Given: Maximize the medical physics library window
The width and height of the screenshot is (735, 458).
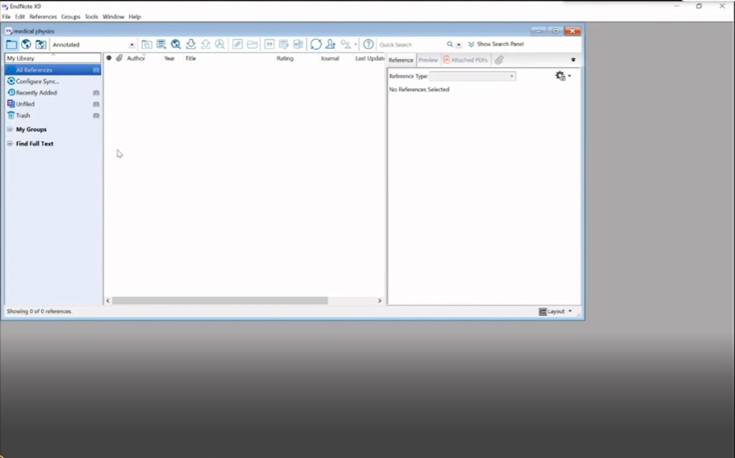Looking at the screenshot, I should click(556, 31).
